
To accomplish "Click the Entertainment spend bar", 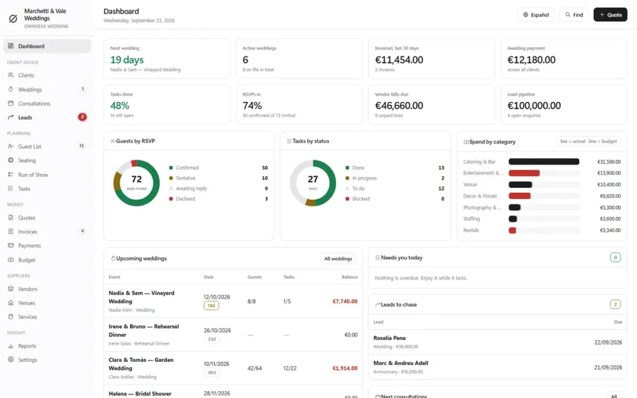I will pos(524,173).
